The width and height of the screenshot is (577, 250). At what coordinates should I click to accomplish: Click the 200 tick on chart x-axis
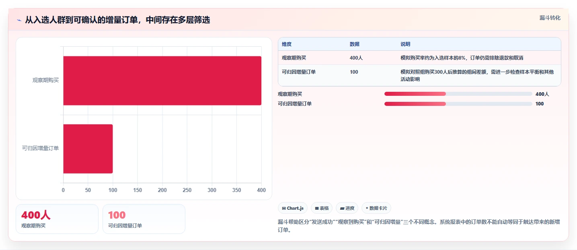[x=162, y=190]
